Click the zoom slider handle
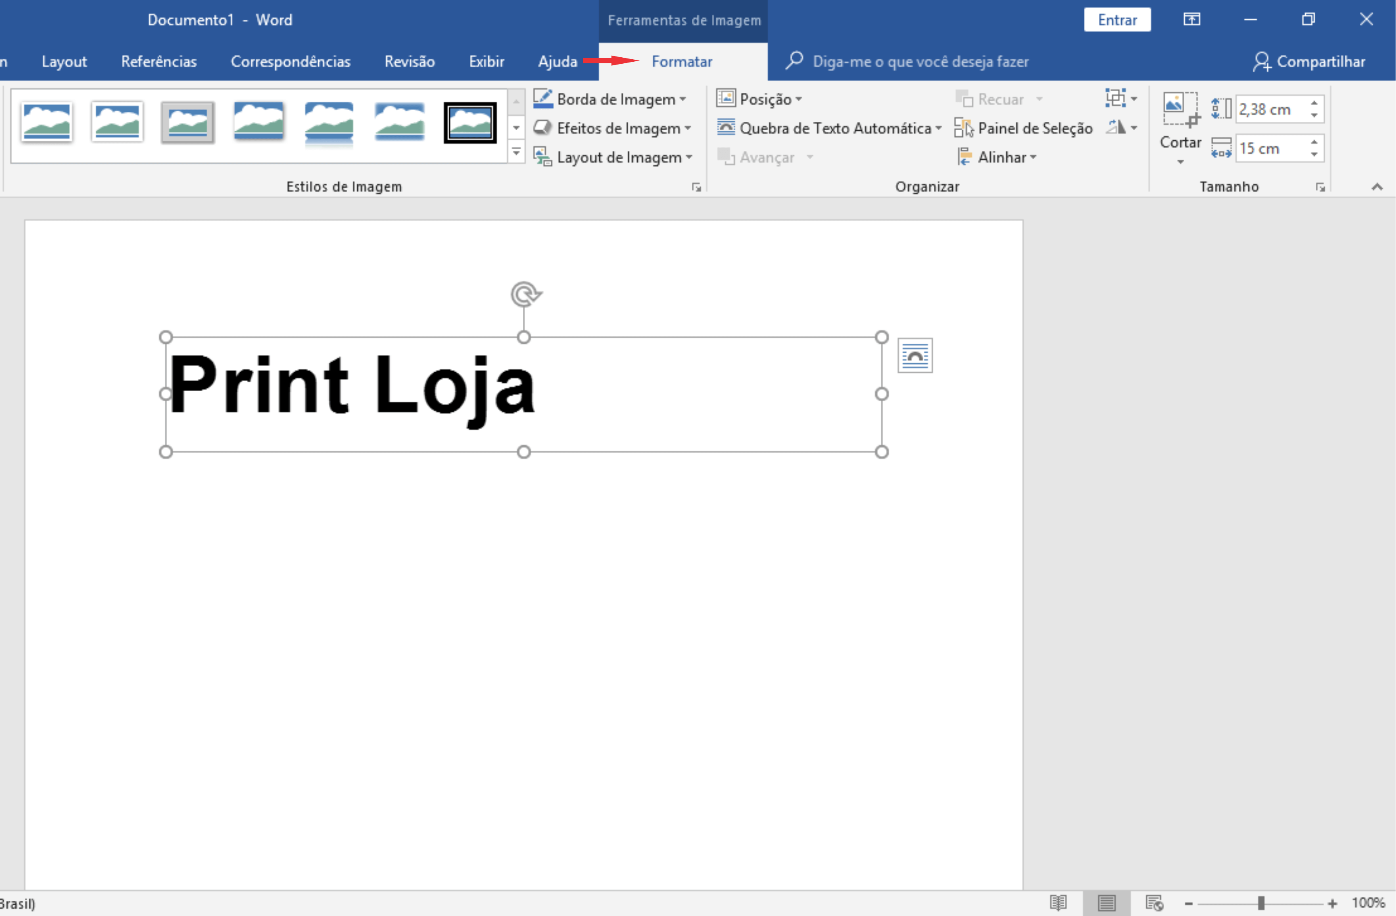 [x=1260, y=903]
